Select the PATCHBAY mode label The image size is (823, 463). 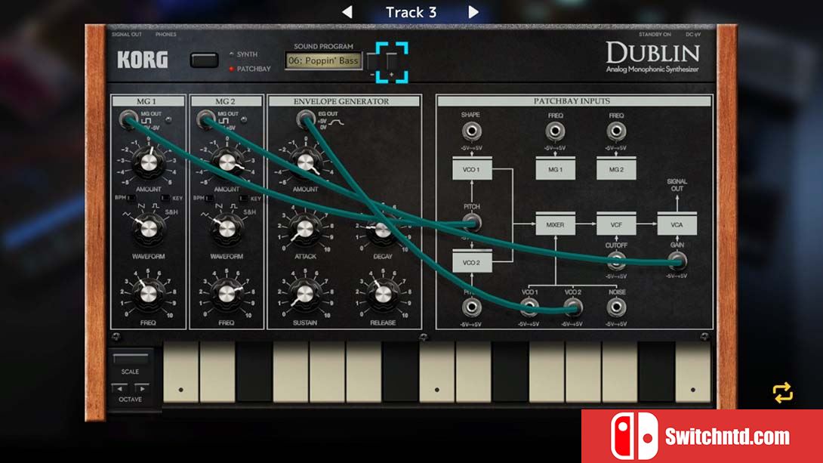[254, 69]
